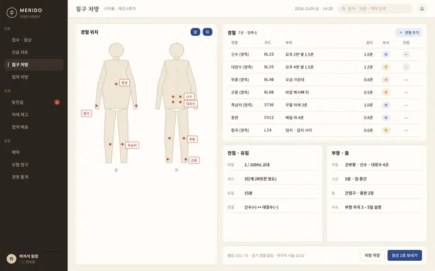This screenshot has height=271, width=435.
Task: Click the patient search field
Action: tap(375, 9)
